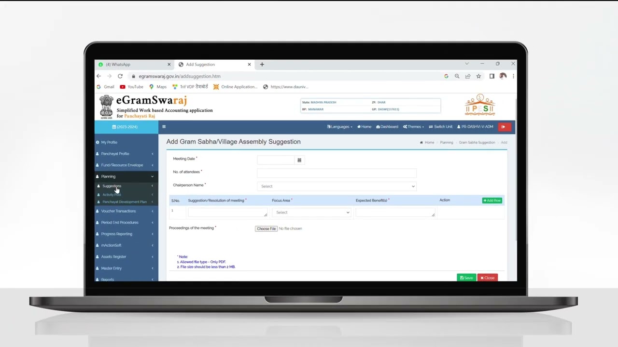618x347 pixels.
Task: Open the YouTube bookmark
Action: pyautogui.click(x=131, y=87)
